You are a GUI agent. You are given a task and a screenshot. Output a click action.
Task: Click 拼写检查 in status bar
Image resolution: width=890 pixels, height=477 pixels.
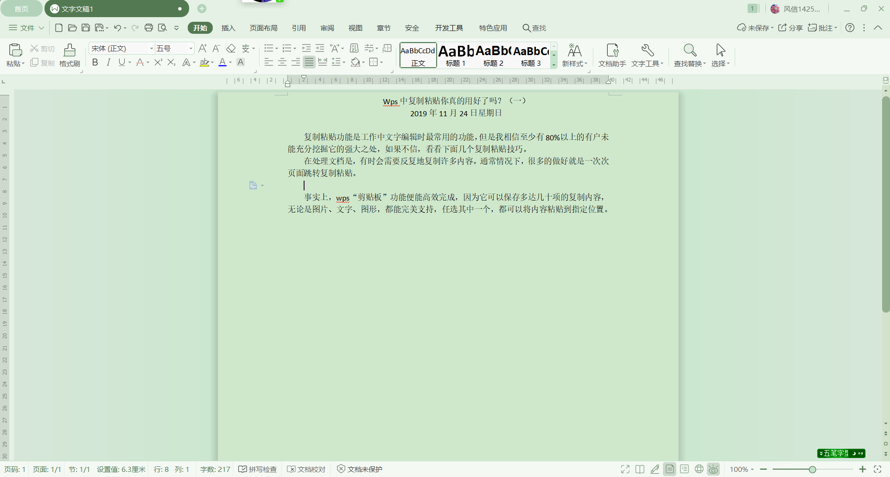point(258,469)
